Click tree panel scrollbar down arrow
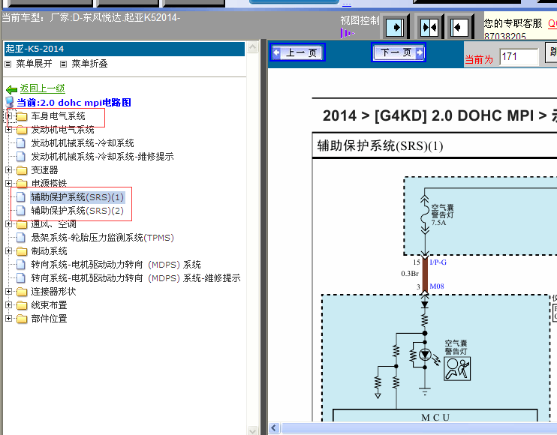557x435 pixels. tap(252, 430)
